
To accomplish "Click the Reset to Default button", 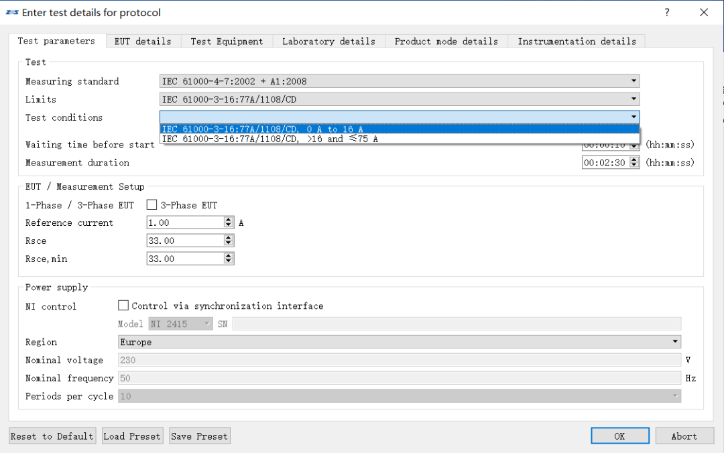I will coord(52,436).
